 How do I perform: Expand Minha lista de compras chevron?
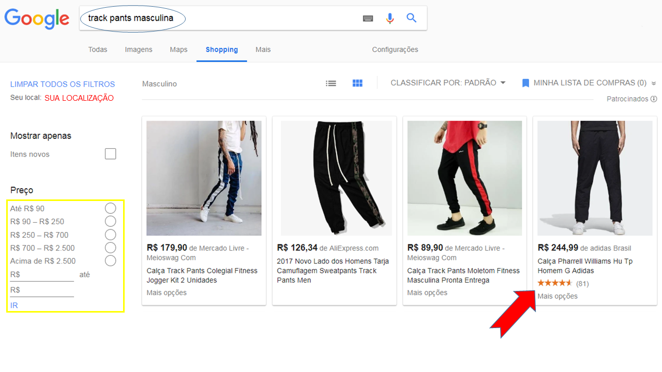tap(654, 83)
